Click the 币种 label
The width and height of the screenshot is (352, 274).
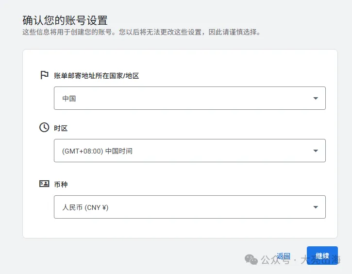click(61, 185)
